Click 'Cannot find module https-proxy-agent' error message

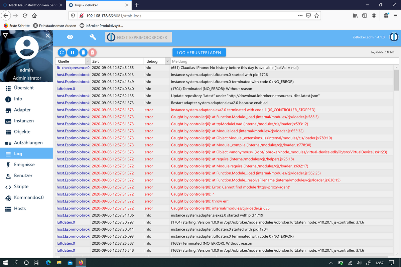230,187
